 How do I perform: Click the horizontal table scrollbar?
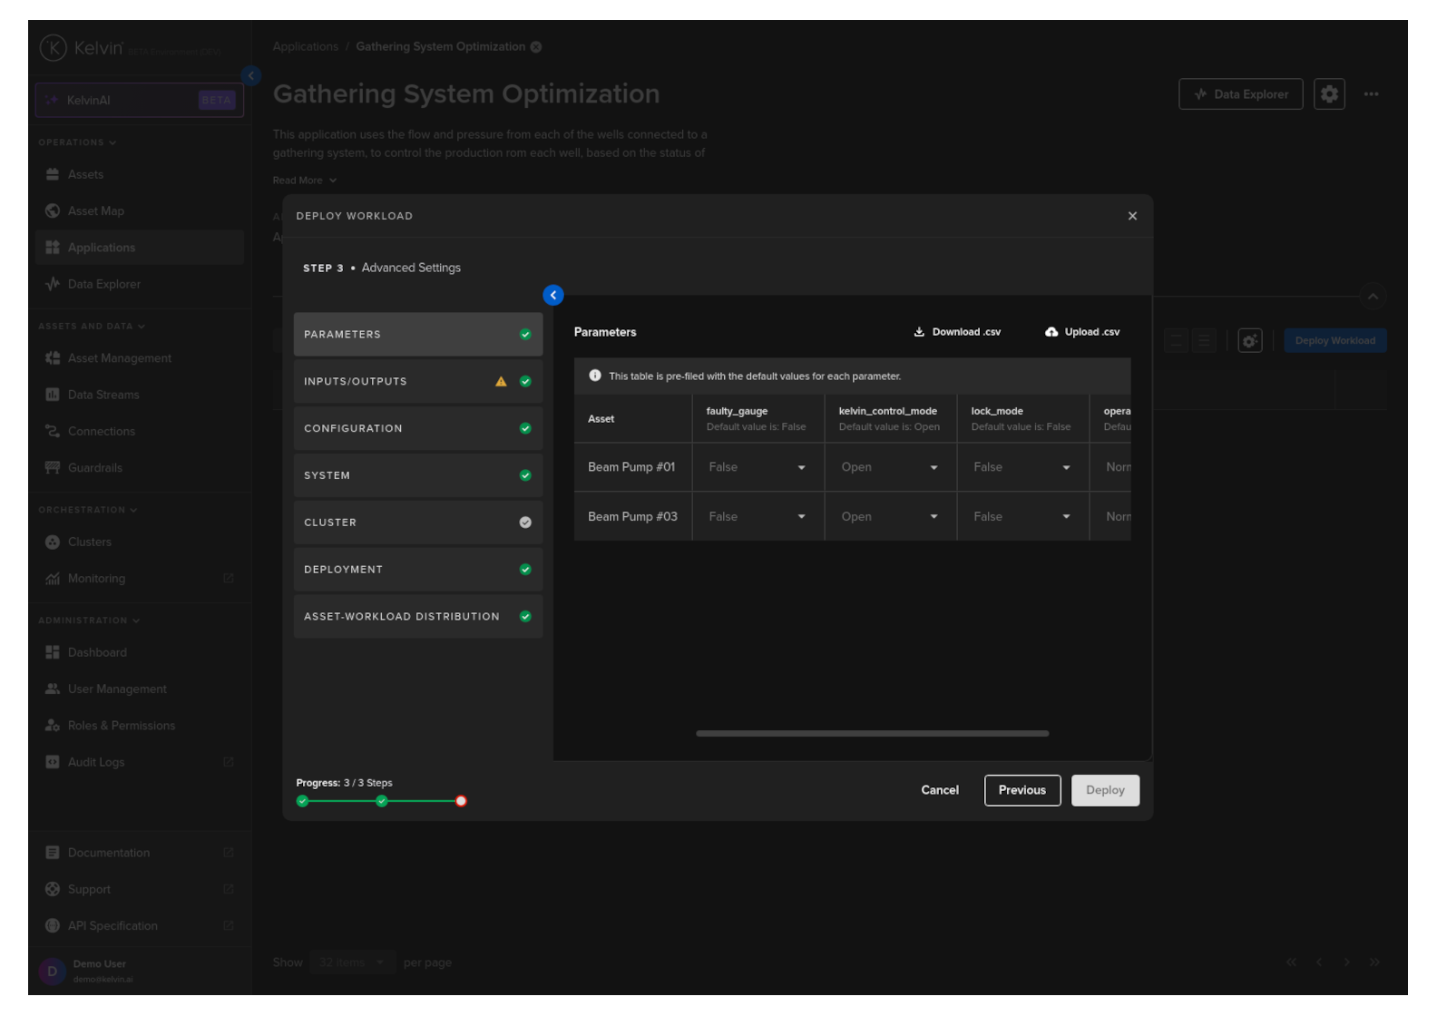[x=872, y=733]
